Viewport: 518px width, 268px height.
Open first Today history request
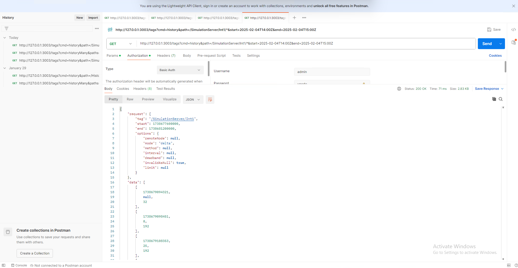click(56, 45)
